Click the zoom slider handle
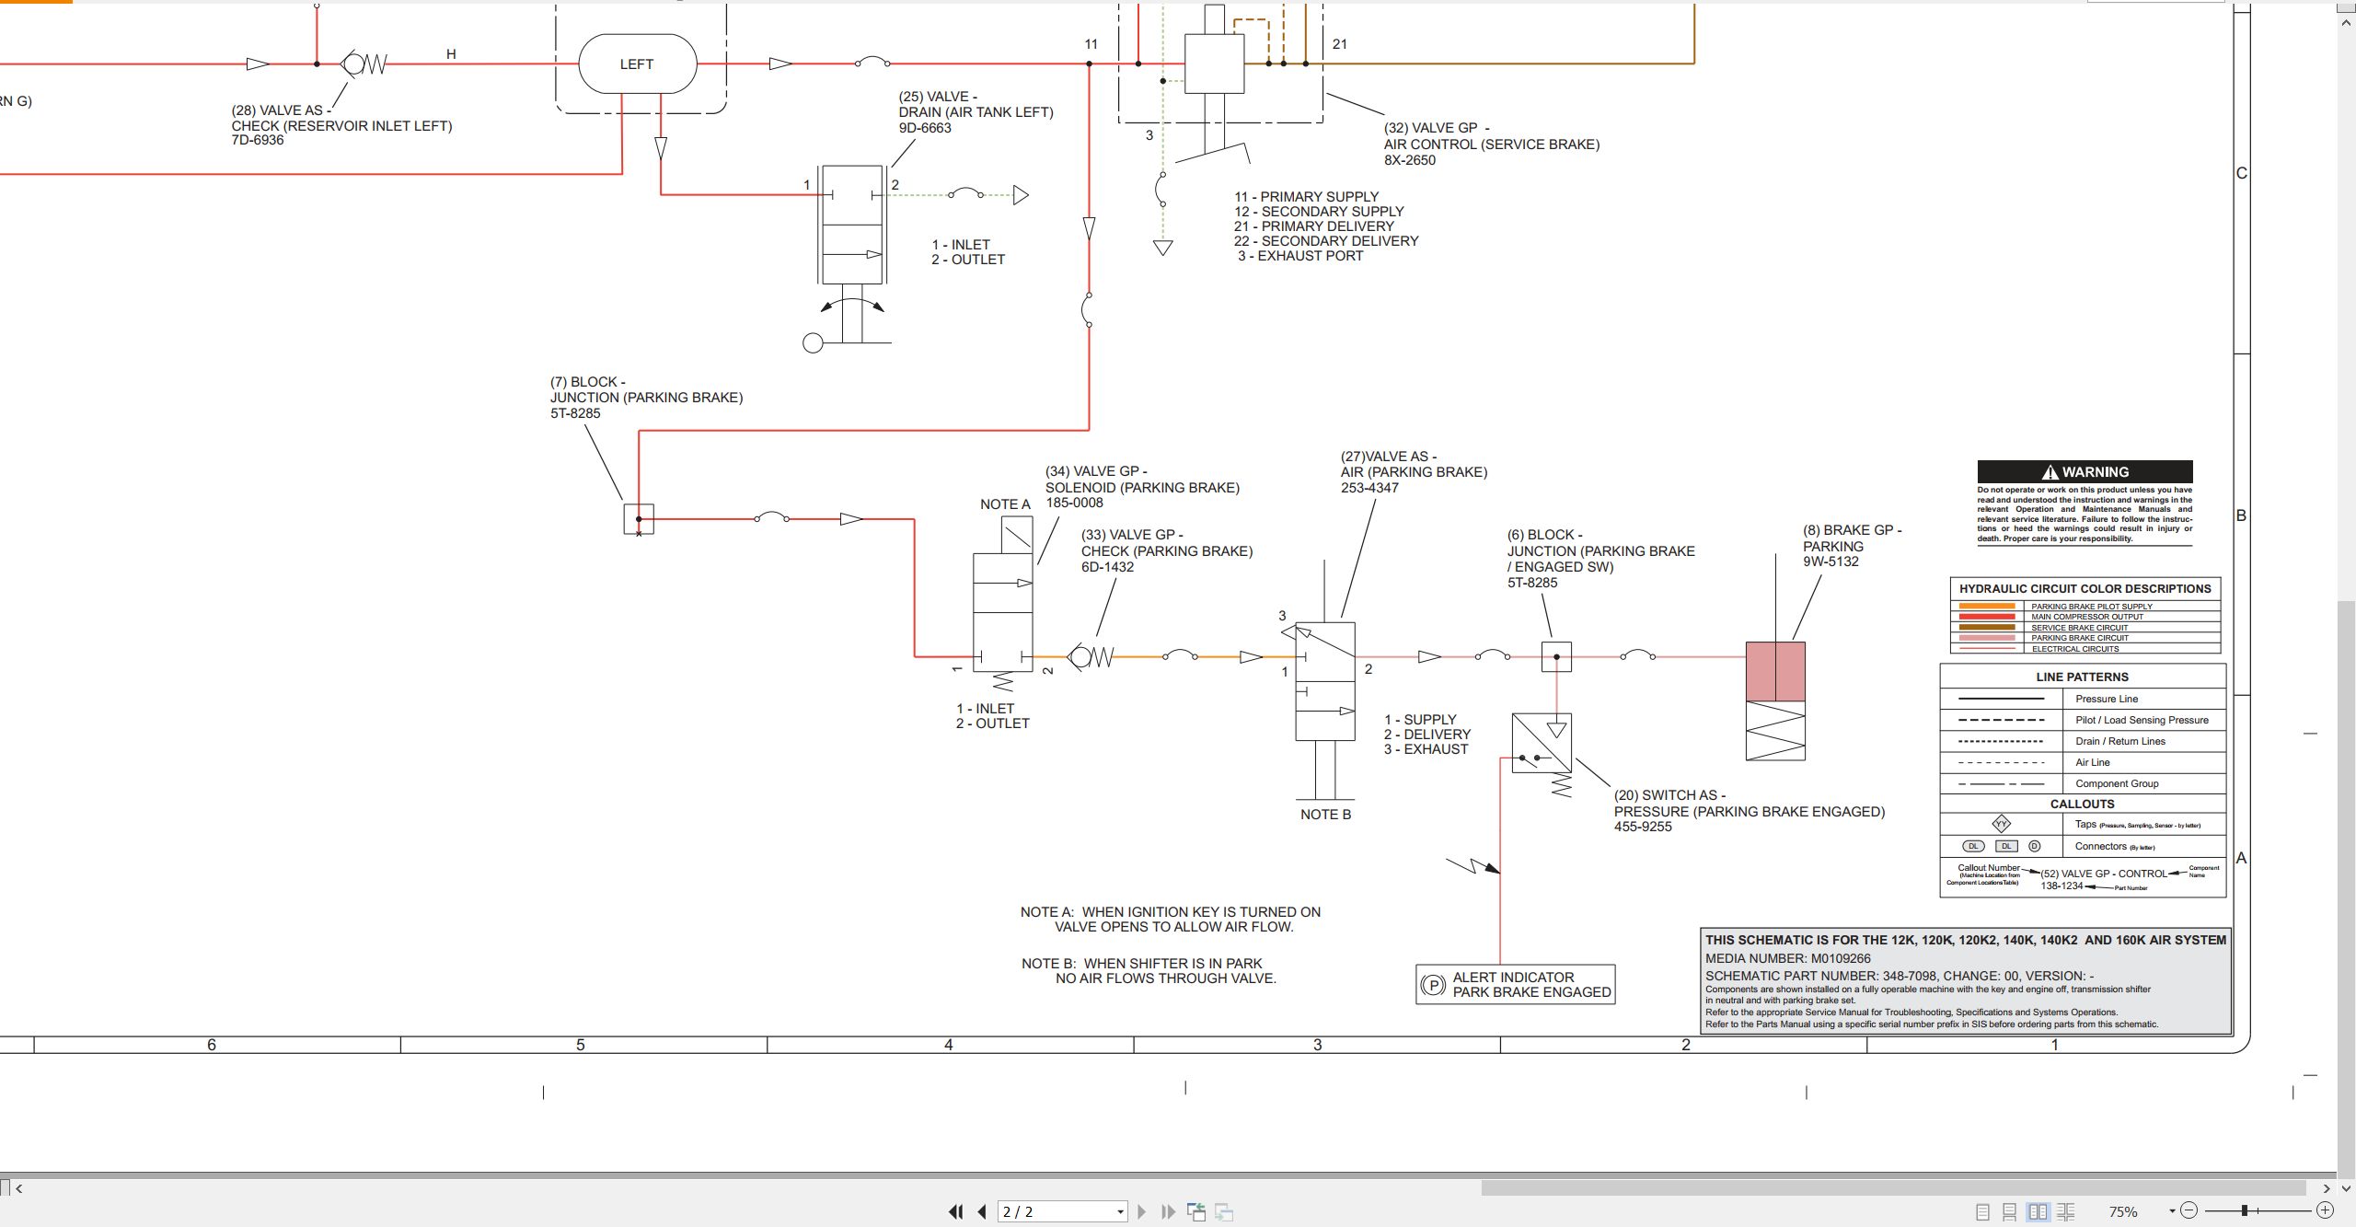The image size is (2356, 1227). 2245,1210
